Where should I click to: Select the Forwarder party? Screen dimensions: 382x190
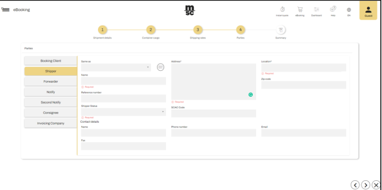tap(50, 82)
